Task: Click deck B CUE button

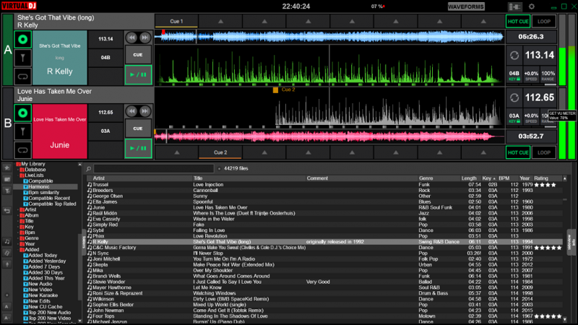Action: pos(138,129)
